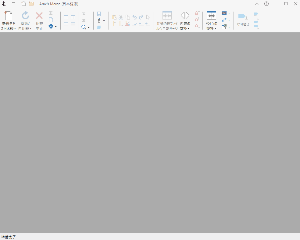Open the É character encoding dropdown
The height and width of the screenshot is (240, 300).
point(104,21)
